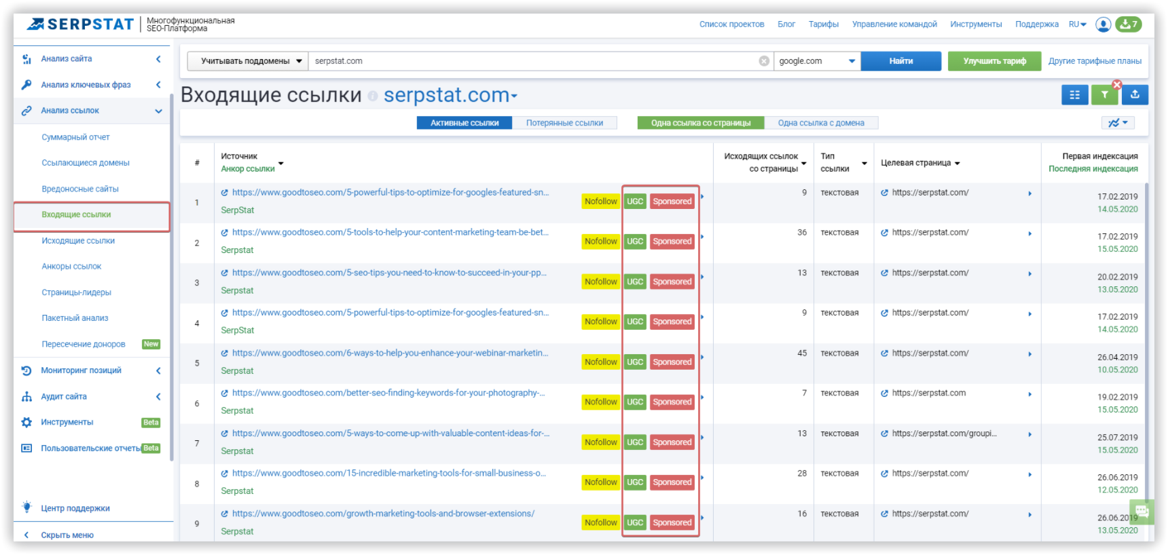Expand the Анализ сайта section chevron
Viewport: 1168px width, 555px height.
click(158, 59)
